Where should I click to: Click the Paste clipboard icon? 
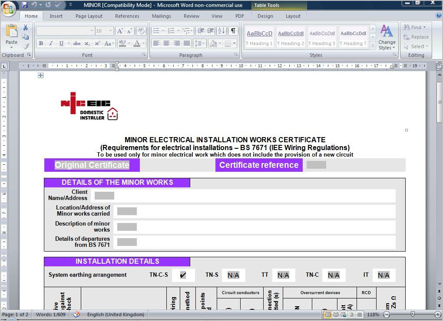[12, 31]
